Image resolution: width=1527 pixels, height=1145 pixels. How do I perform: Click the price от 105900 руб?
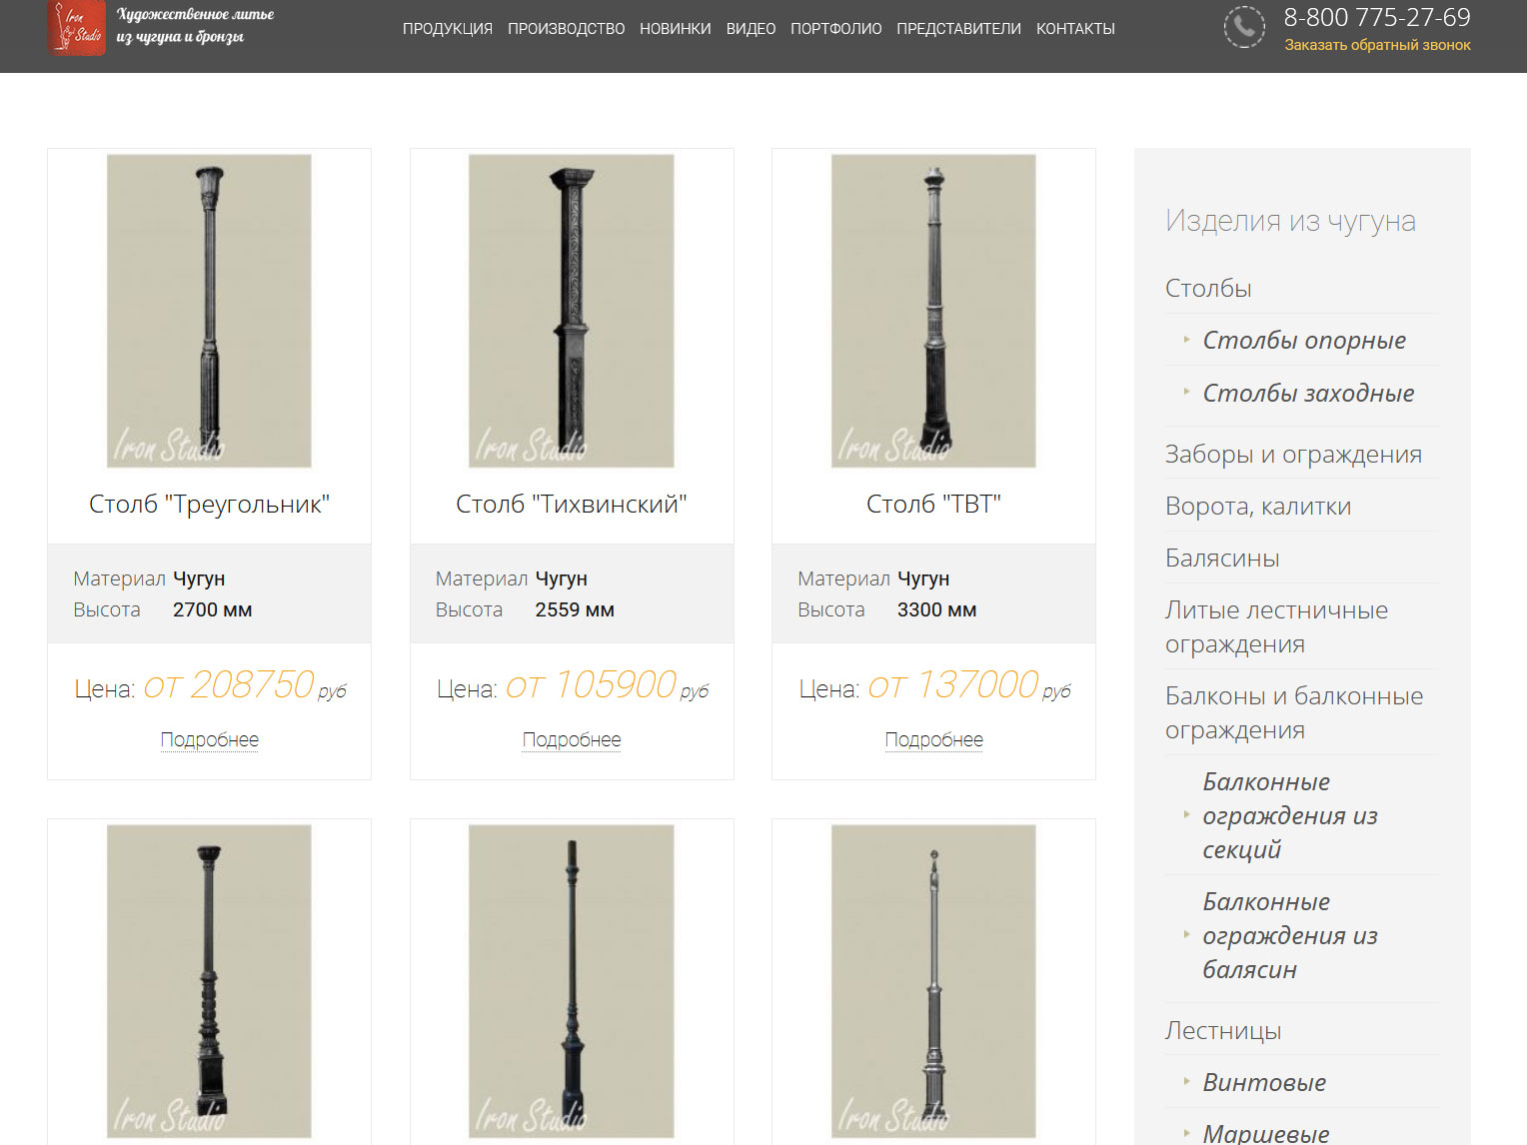tap(607, 685)
